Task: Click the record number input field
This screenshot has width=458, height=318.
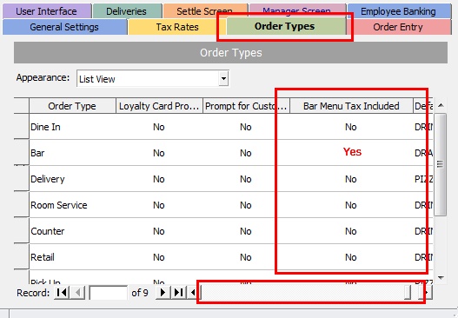Action: click(x=108, y=293)
